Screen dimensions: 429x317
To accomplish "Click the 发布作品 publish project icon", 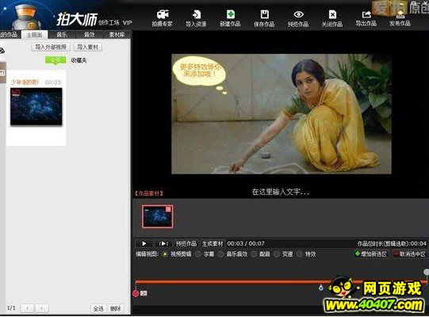I will tap(400, 15).
